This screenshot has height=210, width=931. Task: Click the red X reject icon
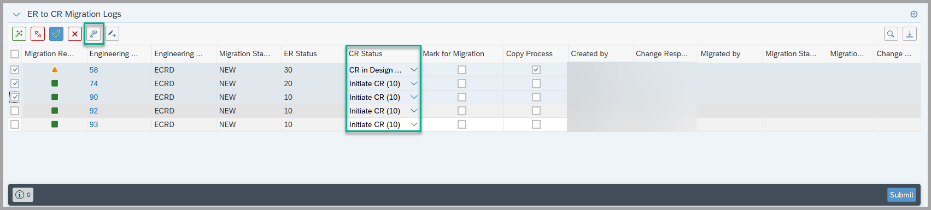75,34
